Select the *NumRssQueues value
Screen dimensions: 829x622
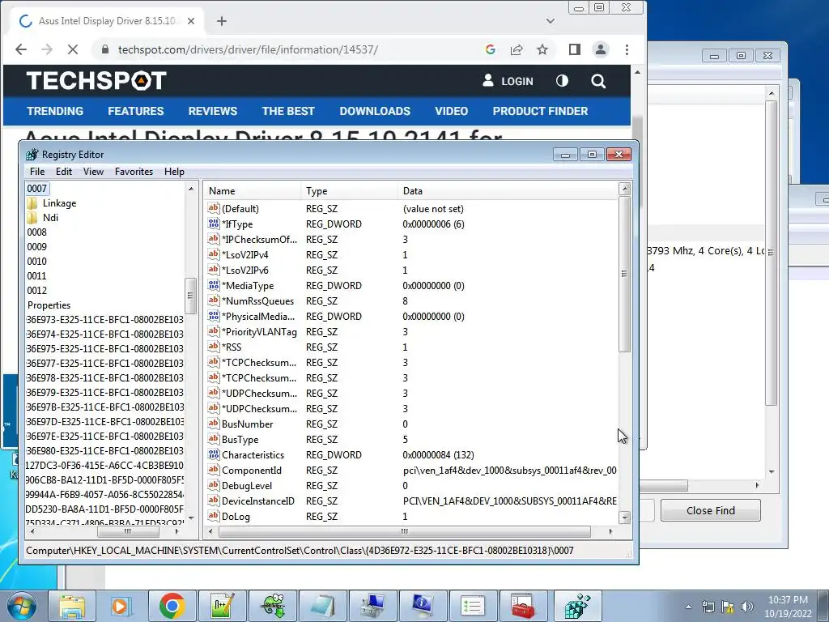[x=257, y=301]
